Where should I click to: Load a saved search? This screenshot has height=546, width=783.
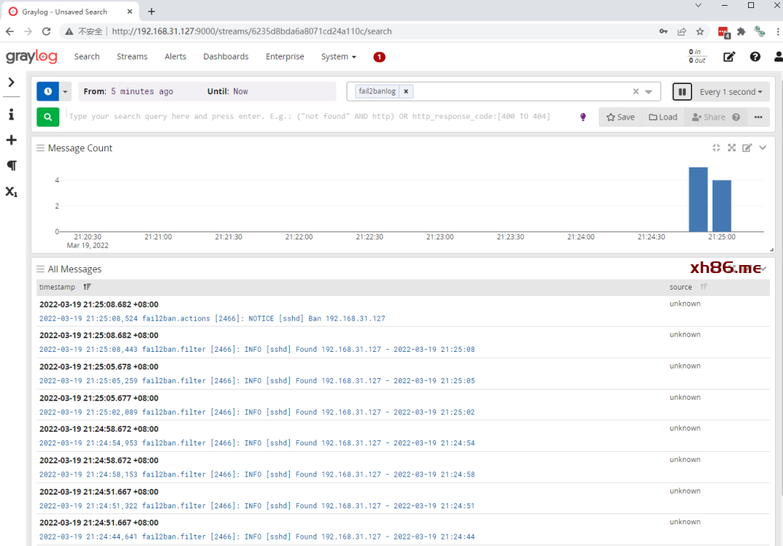click(663, 117)
